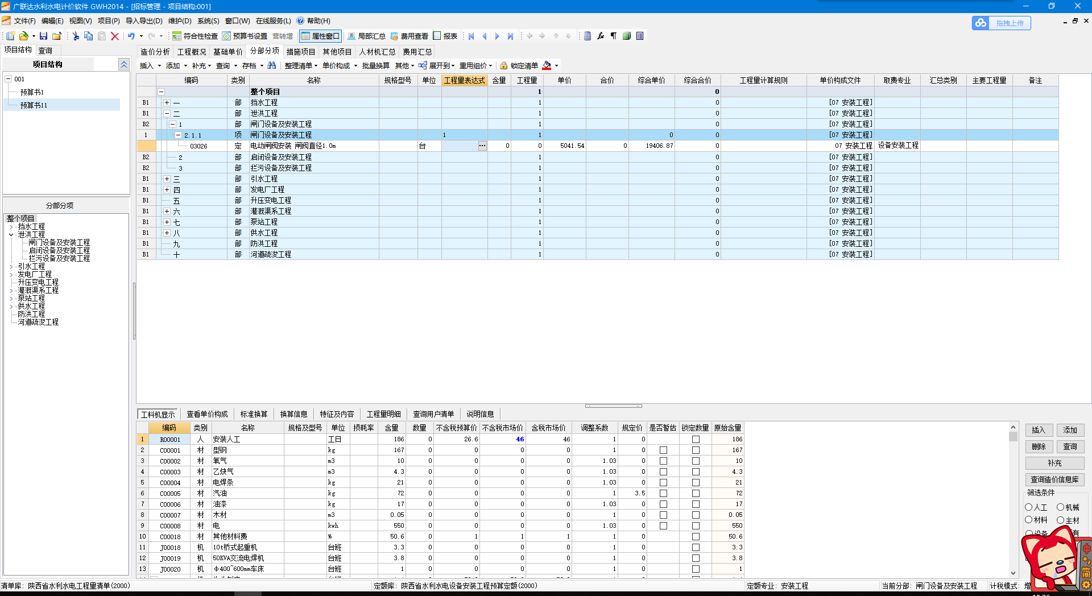Click the Open file icon
This screenshot has height=596, width=1092.
24,36
